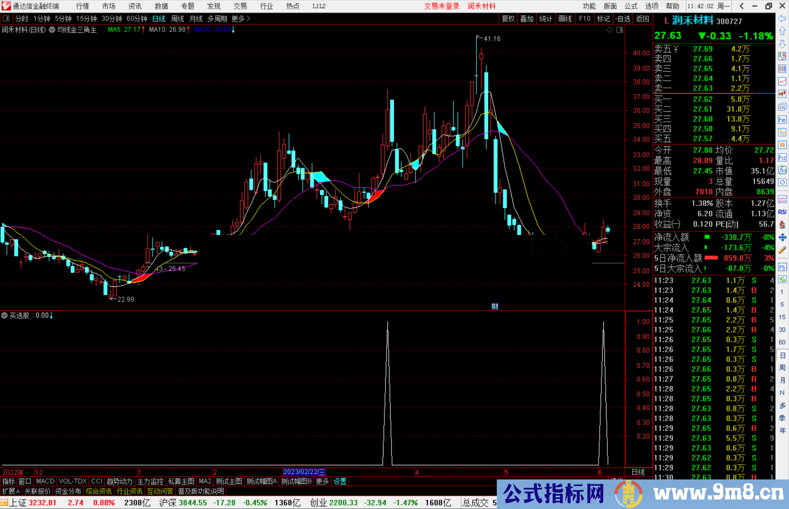789x509 pixels.
Task: Click the 设置 link in the indicator bar
Action: [340, 481]
